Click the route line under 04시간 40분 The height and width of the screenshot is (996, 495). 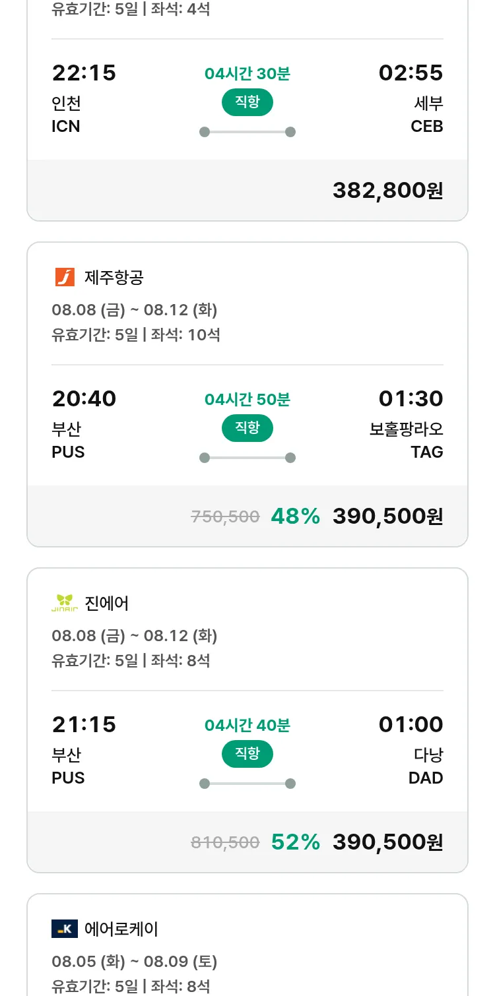(247, 784)
